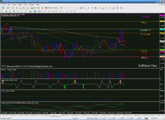Viewport: 165px width, 120px height.
Task: Expand the Profiles dropdown arrow
Action: click(x=9, y=8)
